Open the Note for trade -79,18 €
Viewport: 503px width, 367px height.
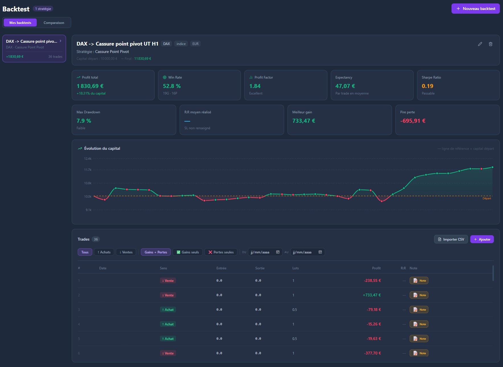(x=419, y=309)
